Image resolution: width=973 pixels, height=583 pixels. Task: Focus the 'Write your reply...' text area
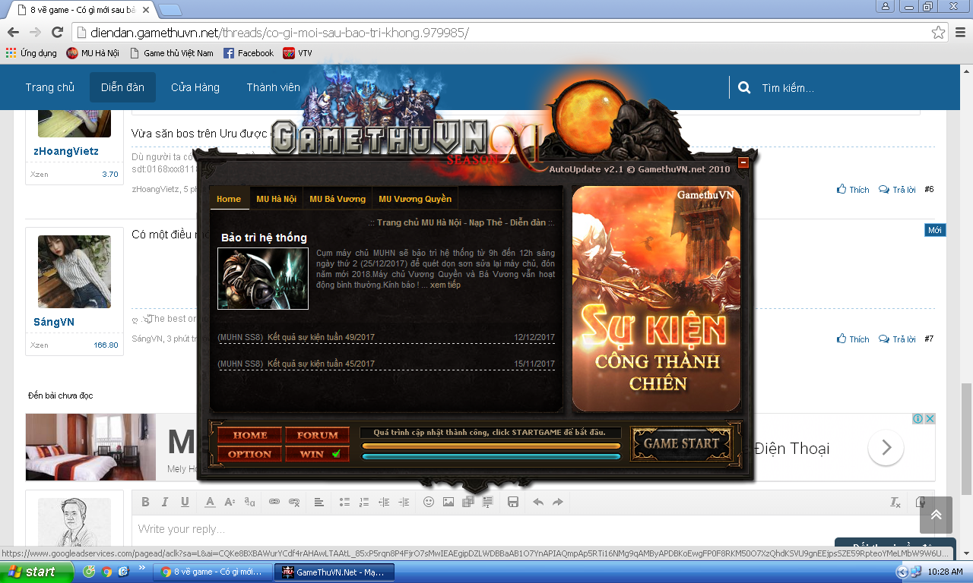(x=532, y=529)
